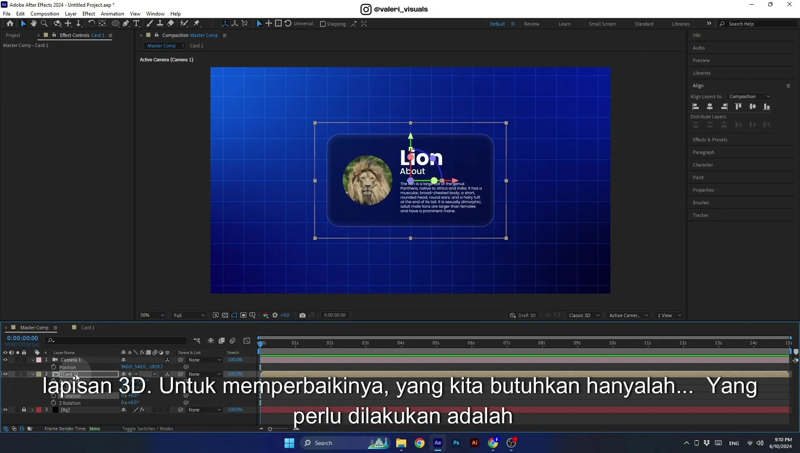Open Card 1 parent None dropdown

204,374
